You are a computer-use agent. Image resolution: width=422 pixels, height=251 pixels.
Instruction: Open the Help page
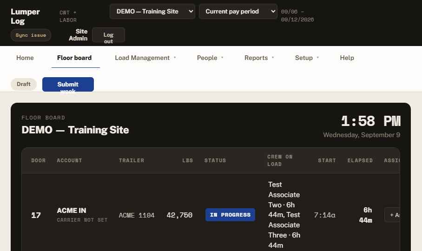tap(347, 58)
